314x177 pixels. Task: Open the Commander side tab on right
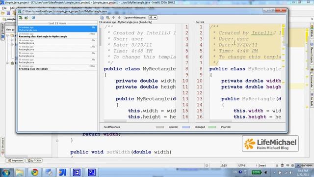312,78
